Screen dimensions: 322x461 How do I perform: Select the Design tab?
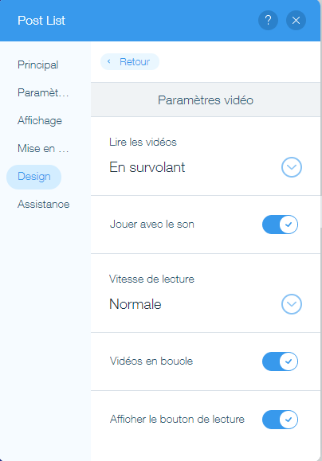(33, 177)
